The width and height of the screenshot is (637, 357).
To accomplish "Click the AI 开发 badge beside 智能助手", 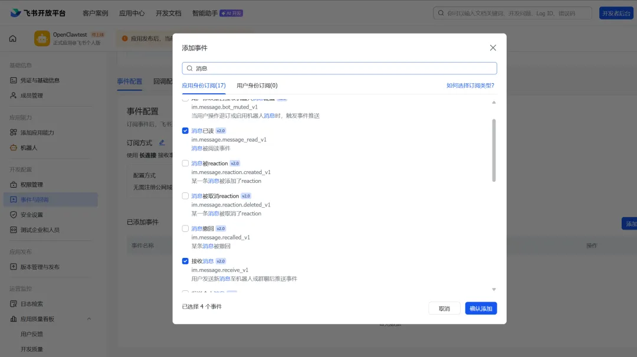I will pos(231,13).
